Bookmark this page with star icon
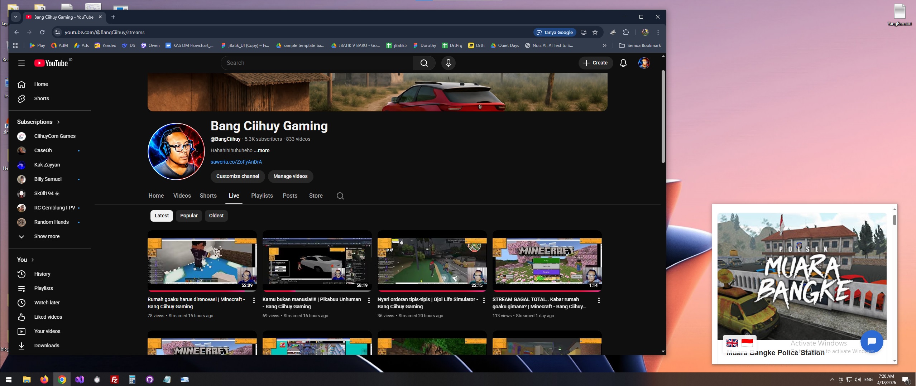 click(595, 32)
